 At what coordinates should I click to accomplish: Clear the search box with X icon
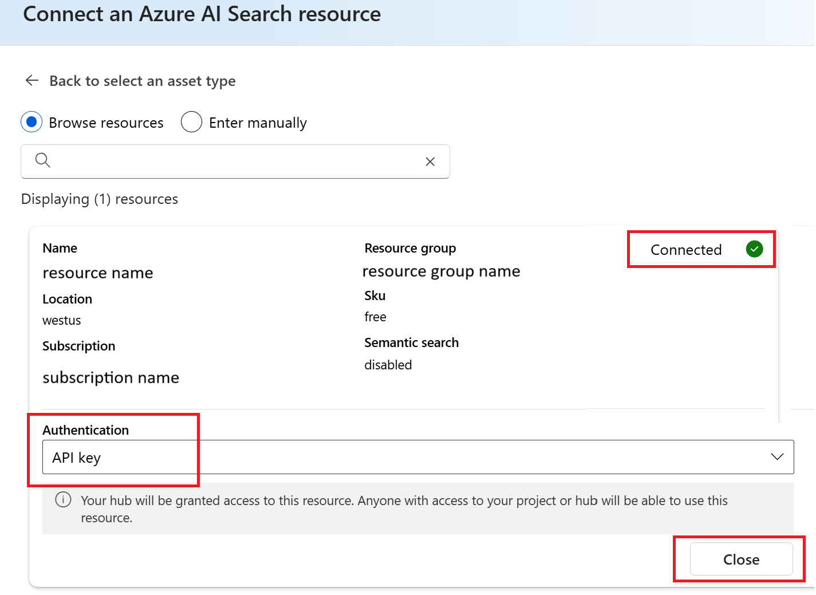coord(430,161)
